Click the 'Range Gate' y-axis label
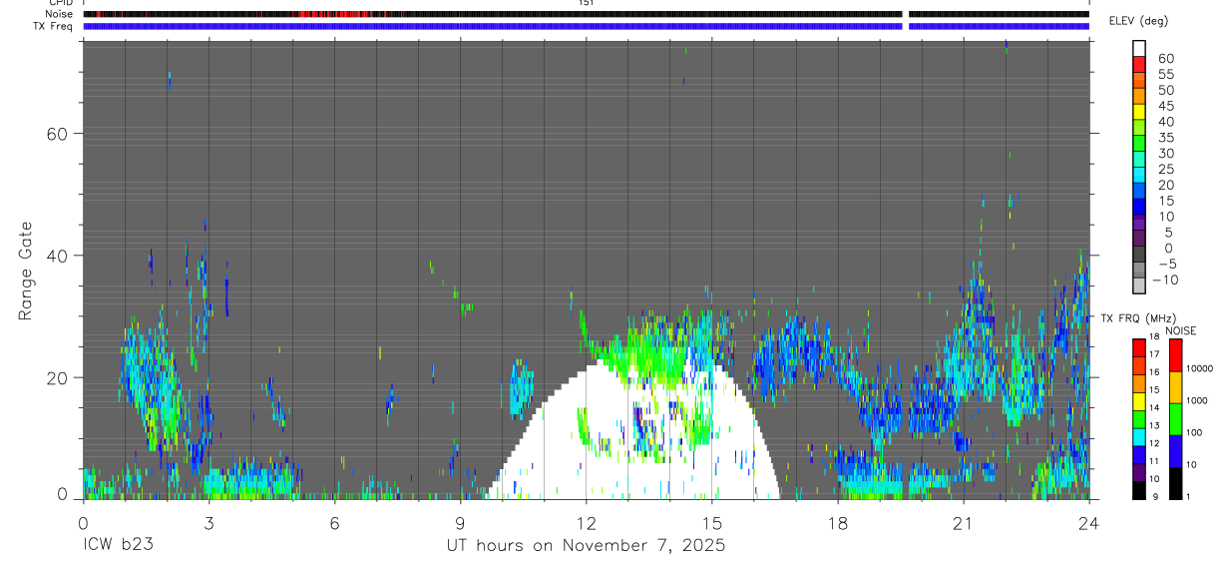The width and height of the screenshot is (1225, 566). tap(26, 270)
